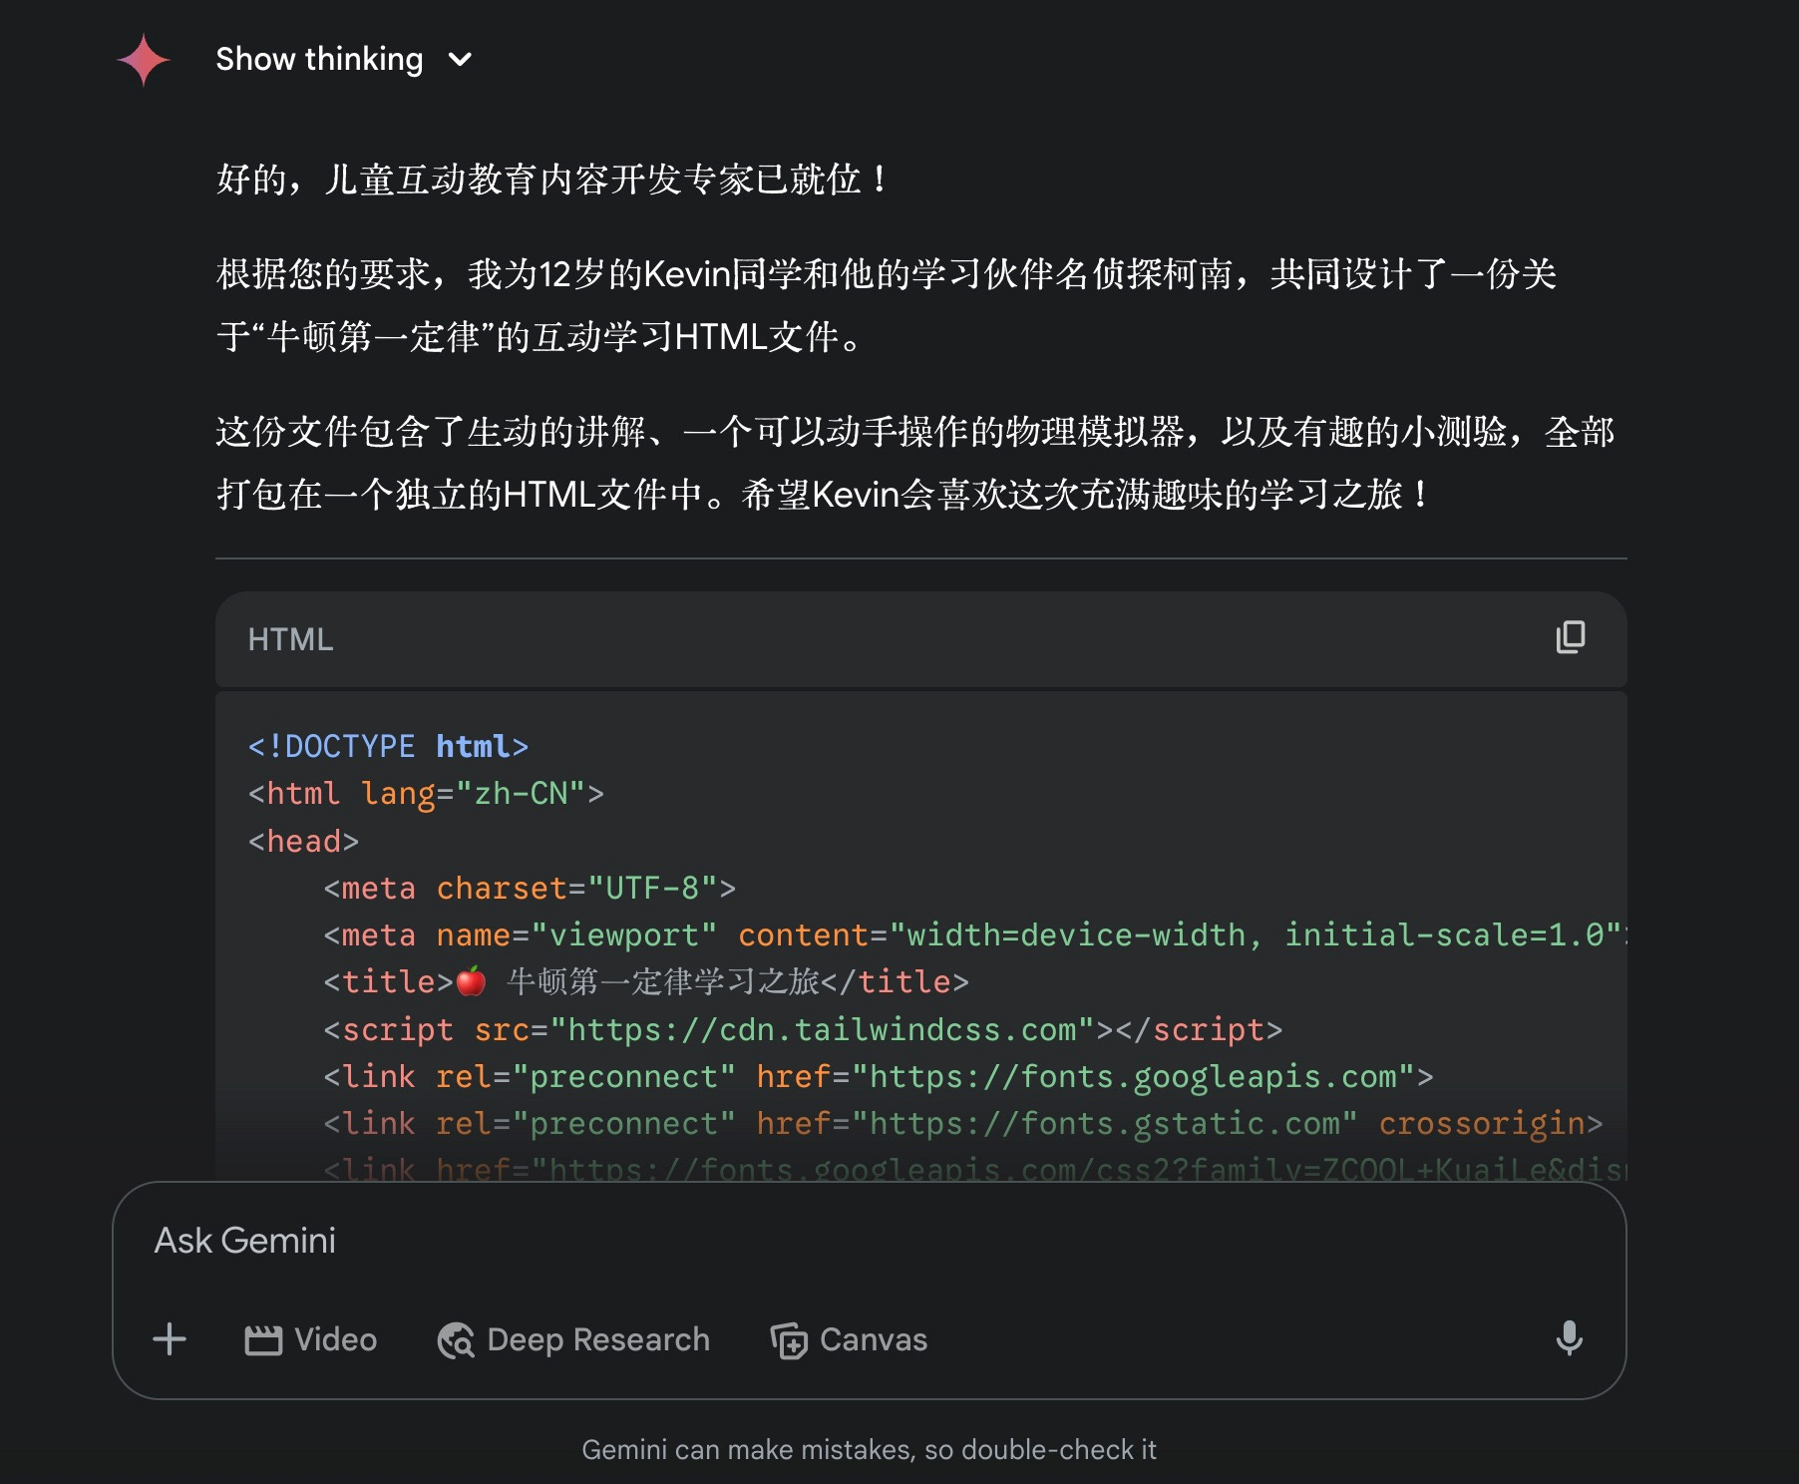Copy the HTML code block
Viewport: 1799px width, 1484px height.
click(1571, 637)
